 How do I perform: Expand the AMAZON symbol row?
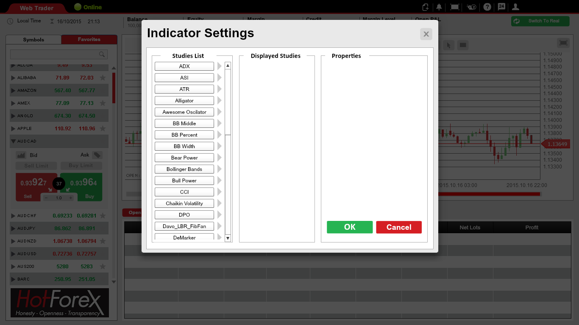(13, 91)
